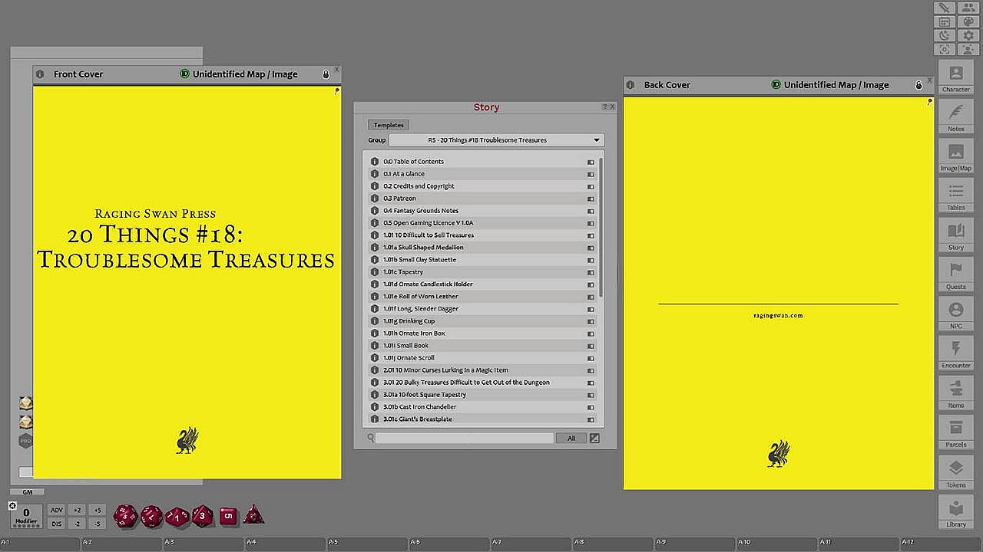Toggle the lock on Front Cover window

pyautogui.click(x=326, y=74)
